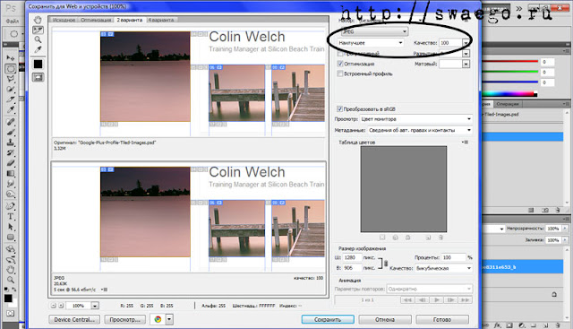The width and height of the screenshot is (573, 329).
Task: Select the Type tool in Photoshop toolbar
Action: pyautogui.click(x=11, y=216)
